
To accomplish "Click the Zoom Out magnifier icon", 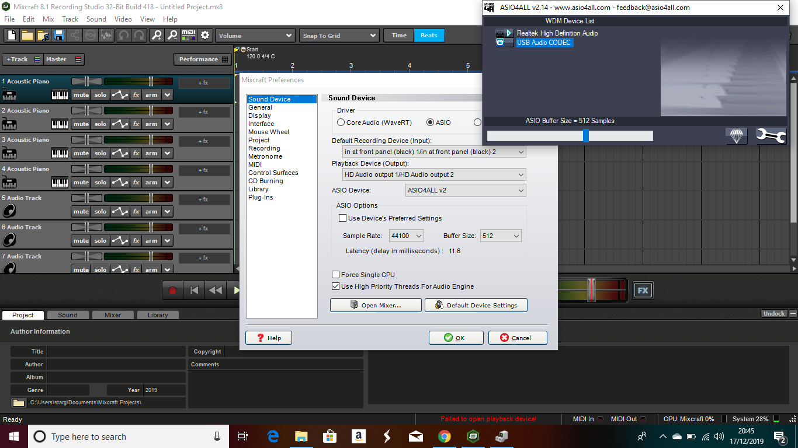I will pos(172,36).
